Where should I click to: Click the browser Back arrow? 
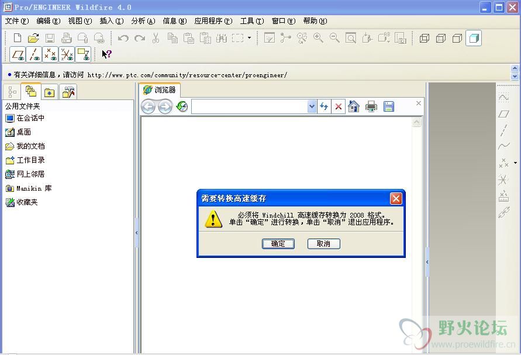148,107
